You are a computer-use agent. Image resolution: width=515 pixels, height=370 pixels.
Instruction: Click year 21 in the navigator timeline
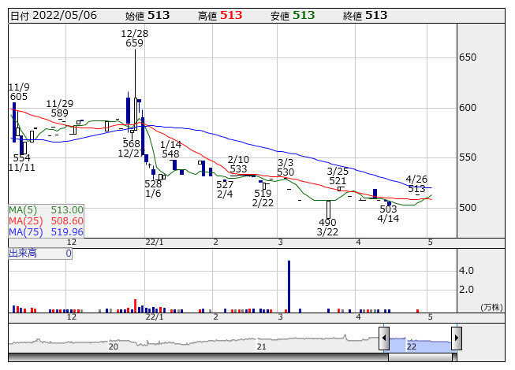pyautogui.click(x=262, y=346)
